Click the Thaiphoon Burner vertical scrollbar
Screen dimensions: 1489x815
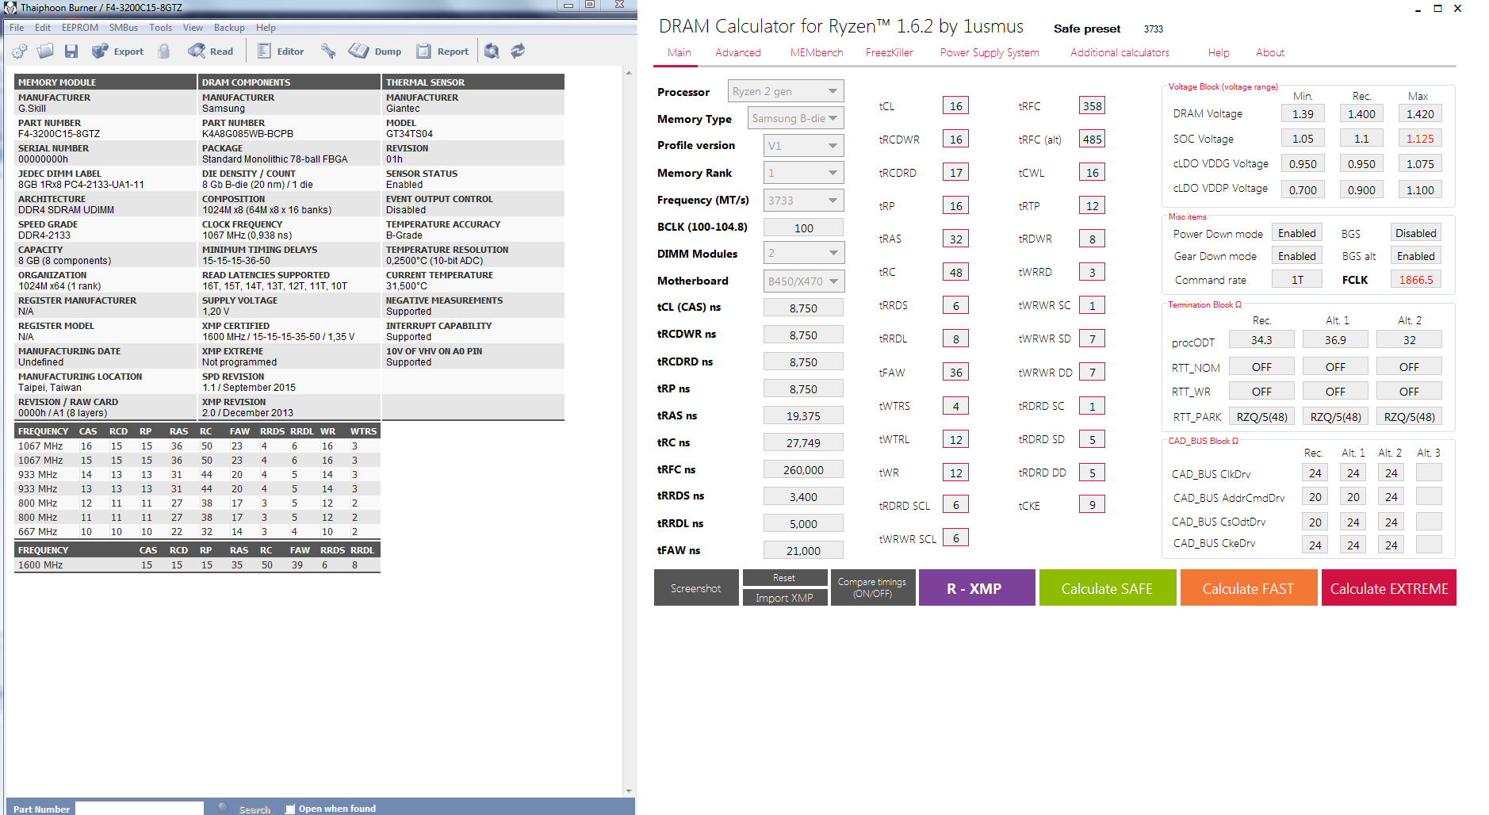629,431
